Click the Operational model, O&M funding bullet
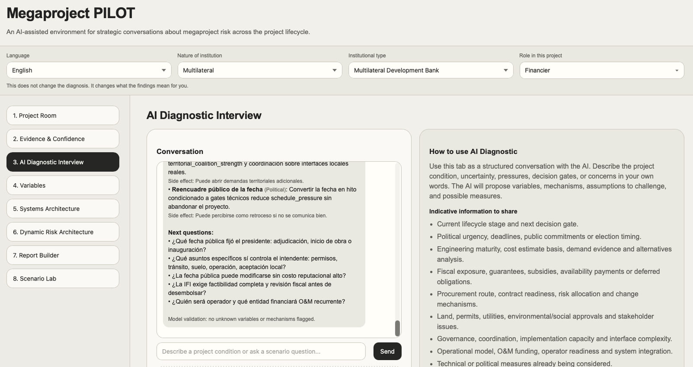The height and width of the screenshot is (367, 693). click(x=554, y=351)
